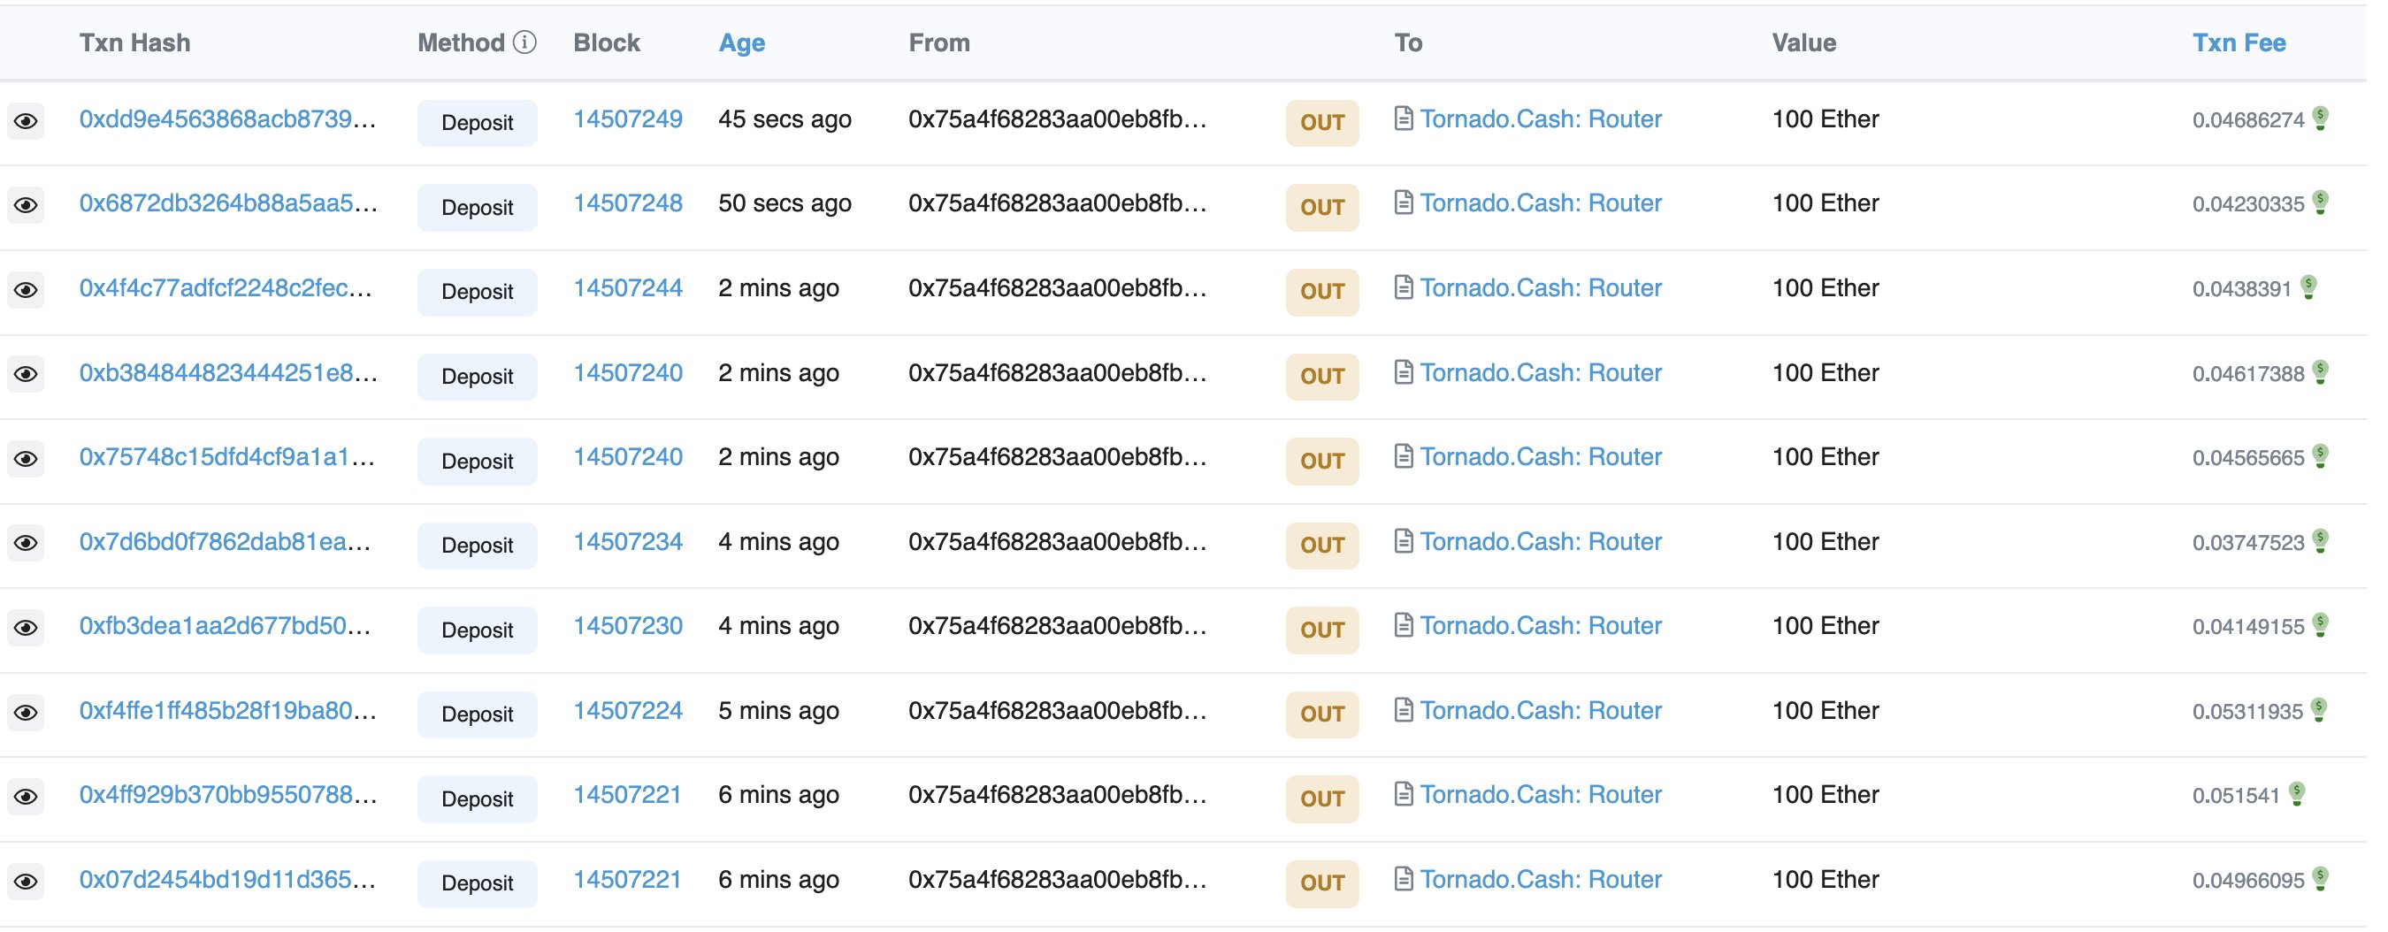Preview transaction 0xdd9e4563868acb8739 with eye icon
Viewport: 2388px width, 932px height.
pyautogui.click(x=26, y=121)
